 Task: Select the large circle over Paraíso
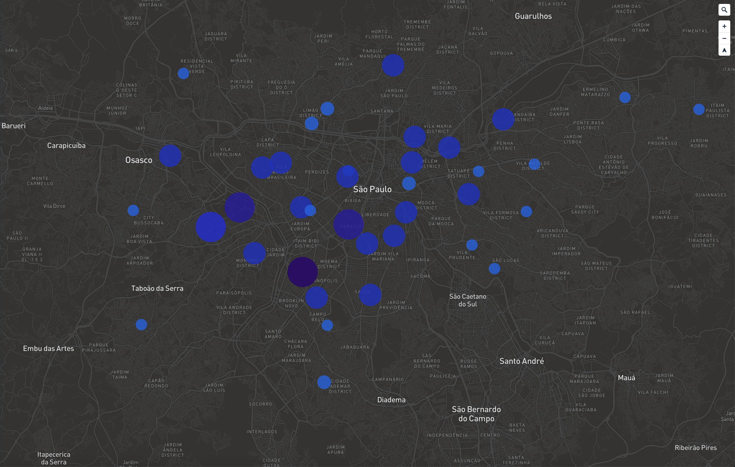[x=348, y=225]
